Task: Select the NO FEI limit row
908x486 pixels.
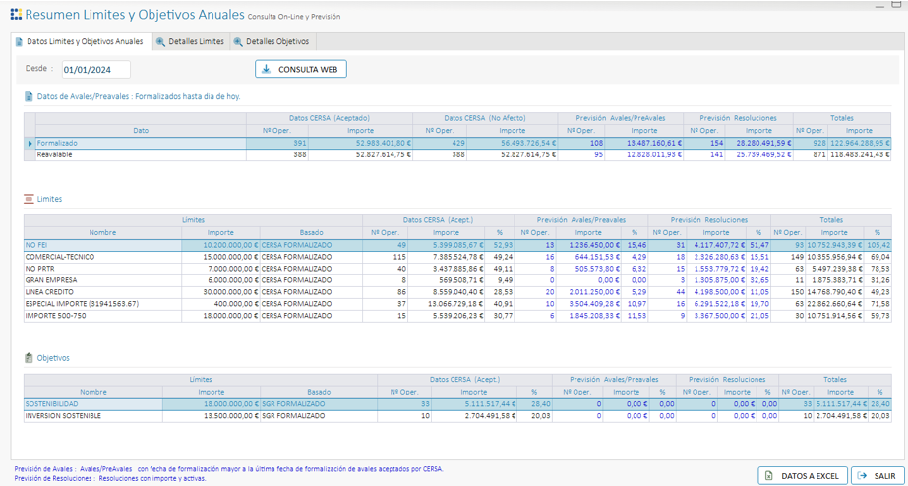Action: click(x=457, y=245)
